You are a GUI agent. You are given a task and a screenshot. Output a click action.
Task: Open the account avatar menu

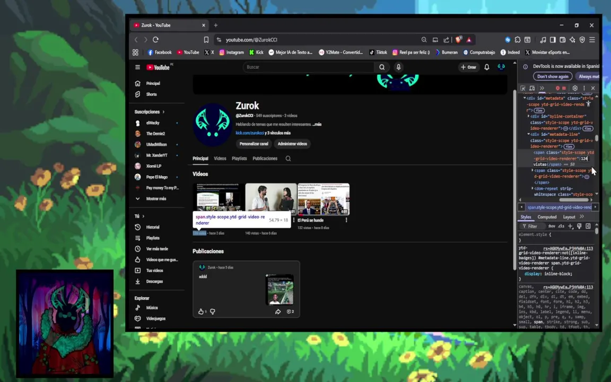point(501,67)
